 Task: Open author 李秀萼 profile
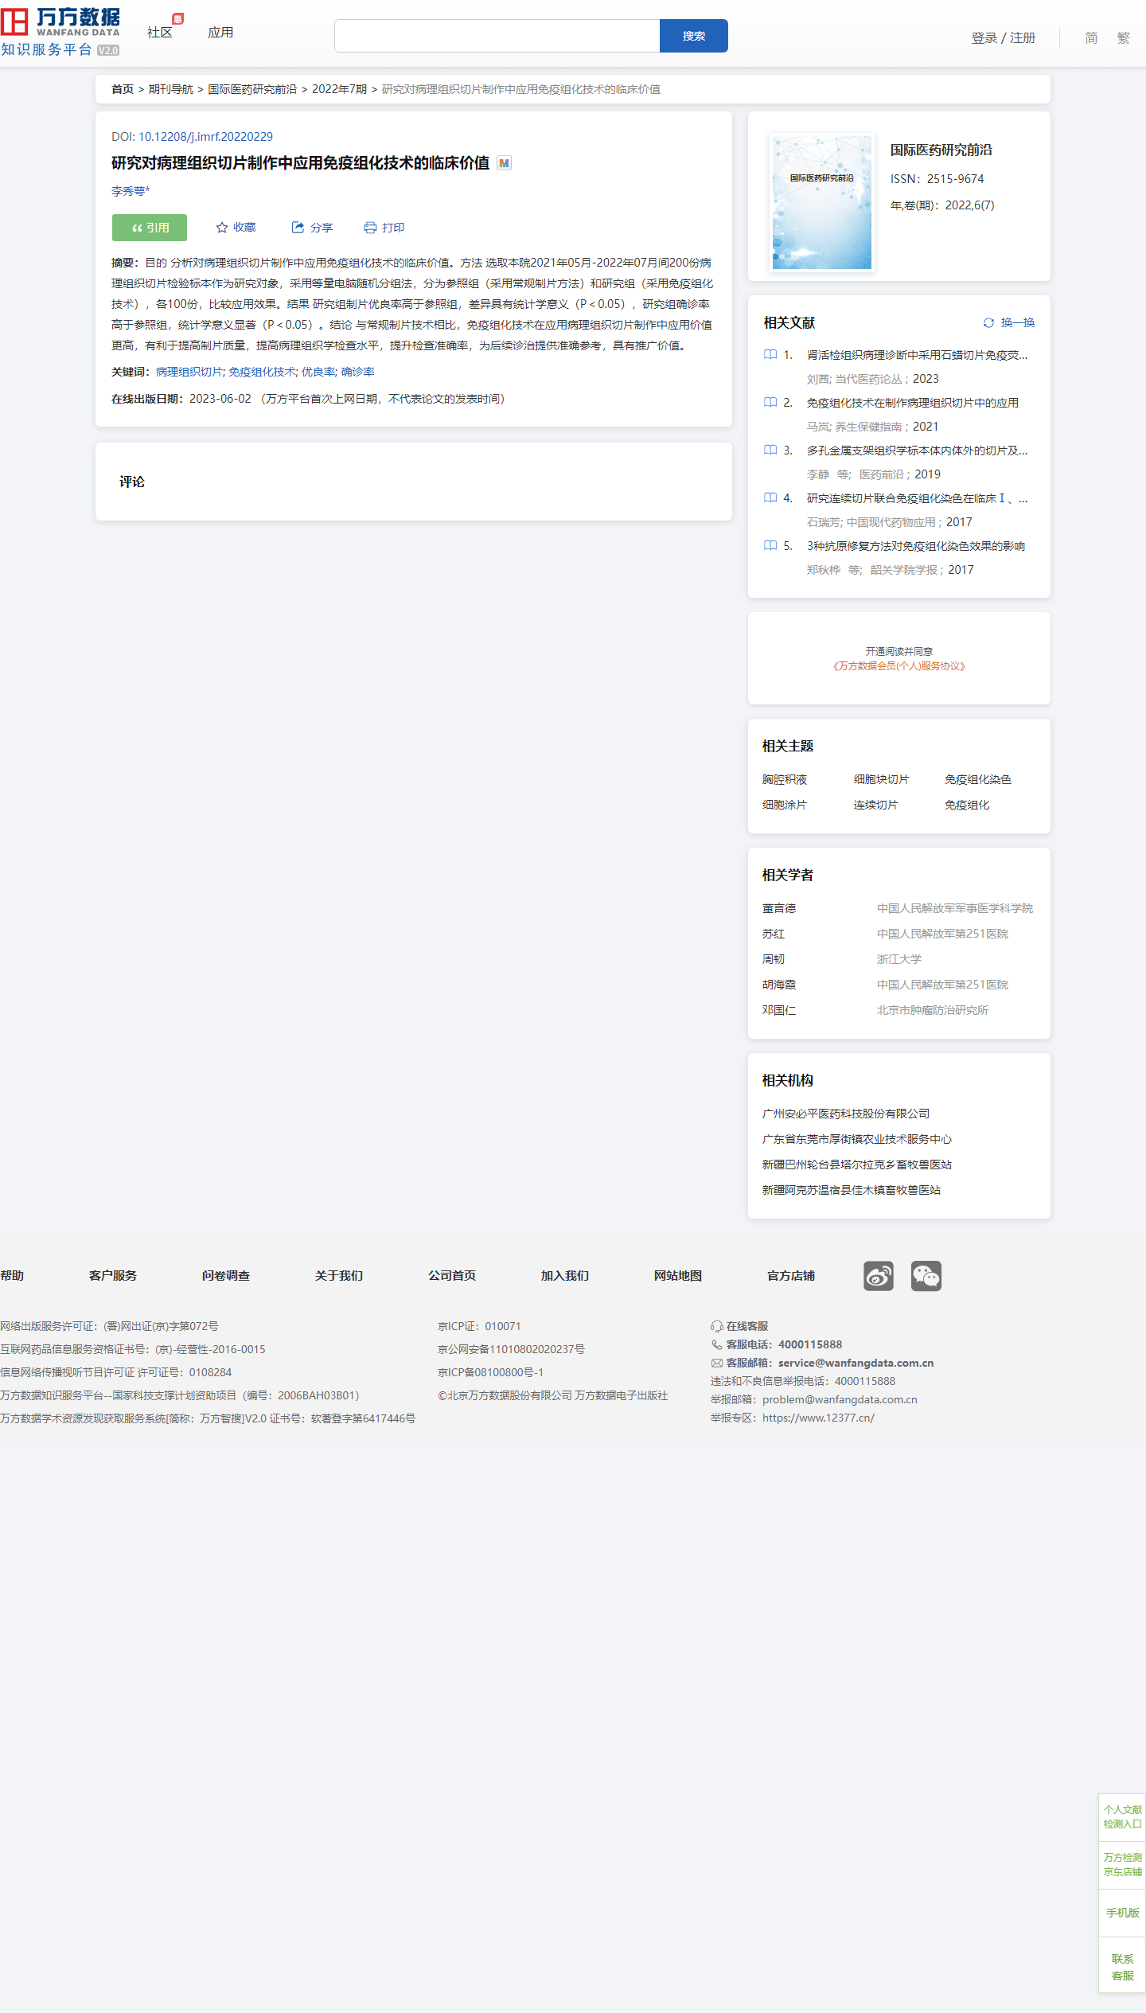coord(131,191)
